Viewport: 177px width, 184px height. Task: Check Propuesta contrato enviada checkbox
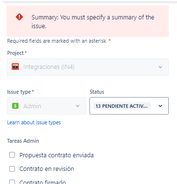coord(12,155)
